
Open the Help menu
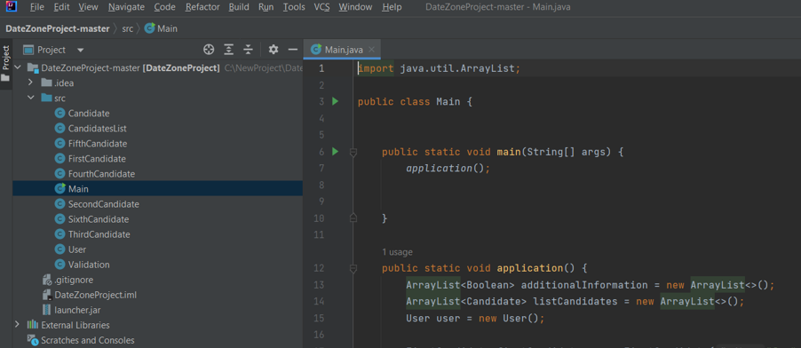click(x=392, y=7)
